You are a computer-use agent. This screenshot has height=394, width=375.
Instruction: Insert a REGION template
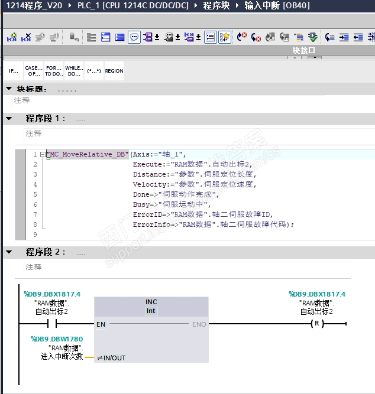tap(114, 71)
